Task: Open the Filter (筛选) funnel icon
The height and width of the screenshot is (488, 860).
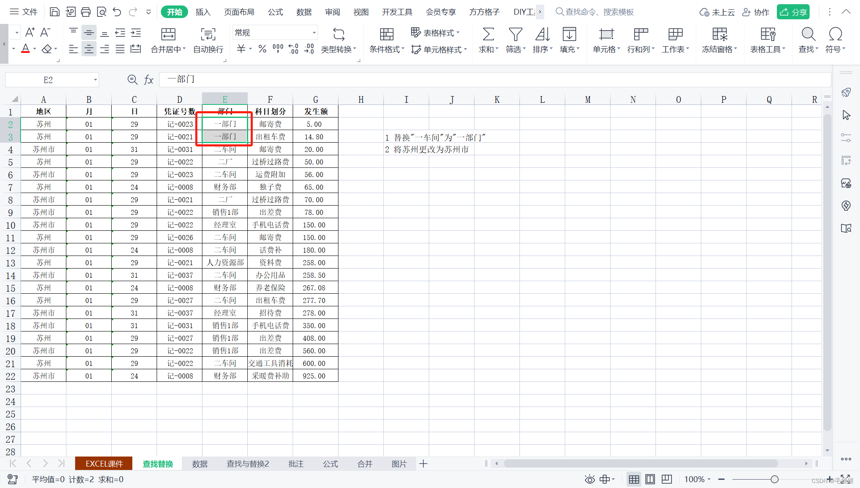Action: point(515,34)
